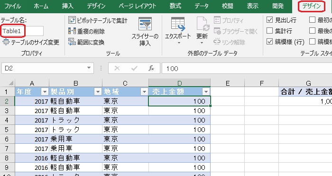Toggle the checkbox right of 縞模様 (行)

(312, 42)
